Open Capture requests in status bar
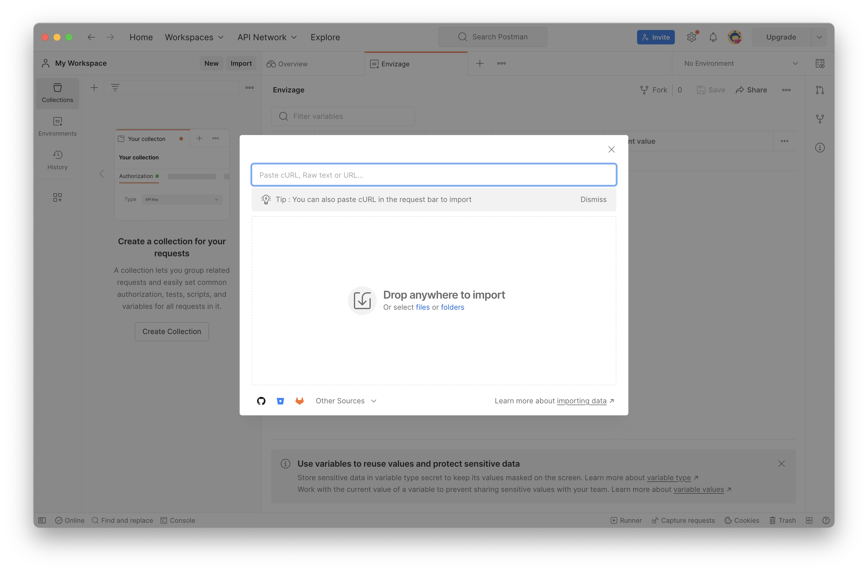The image size is (868, 572). pyautogui.click(x=683, y=520)
